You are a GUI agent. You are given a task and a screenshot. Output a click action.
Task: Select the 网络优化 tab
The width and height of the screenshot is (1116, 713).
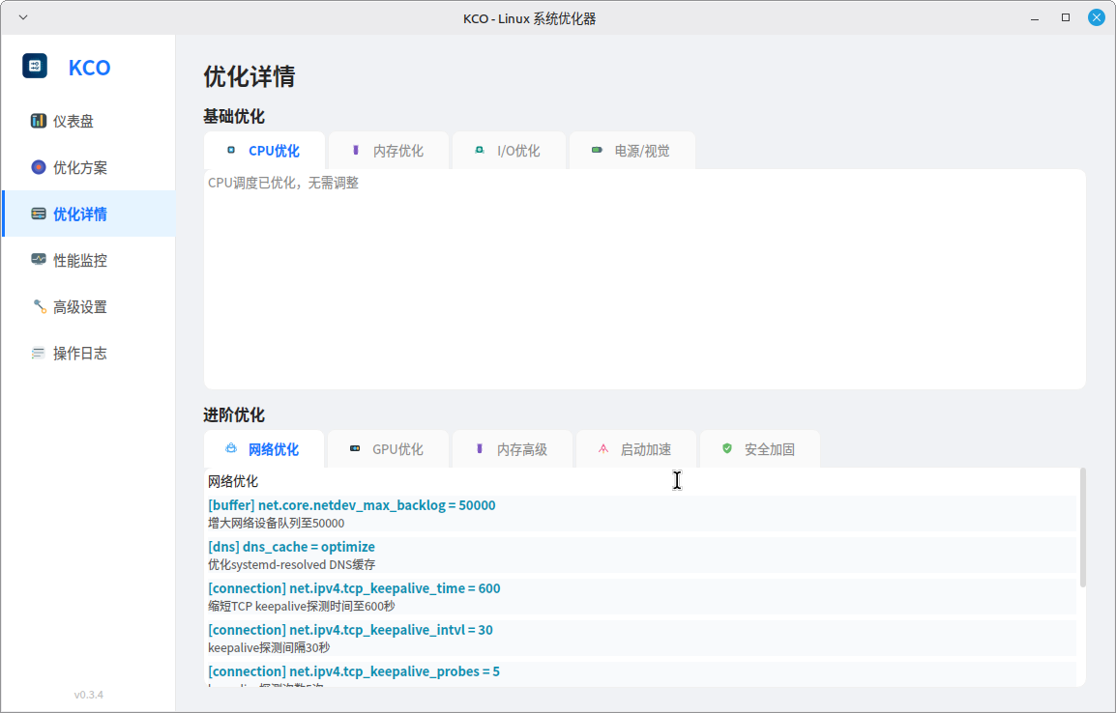pyautogui.click(x=264, y=449)
